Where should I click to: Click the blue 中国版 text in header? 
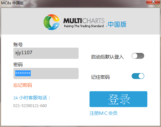(117, 24)
